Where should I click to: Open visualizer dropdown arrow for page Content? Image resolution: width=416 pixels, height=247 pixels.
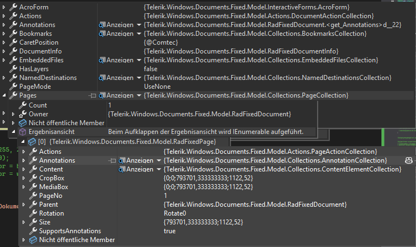[x=158, y=169]
